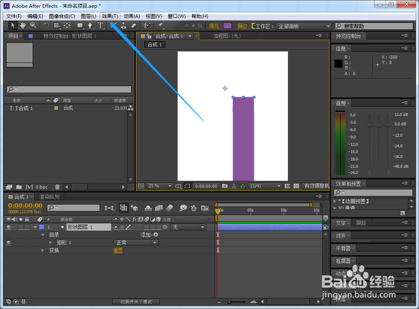Open Brainstorm lightbulb icon in timeline

[x=183, y=208]
